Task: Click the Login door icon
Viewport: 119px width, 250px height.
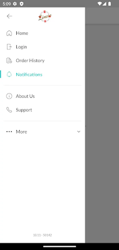Action: pos(9,47)
